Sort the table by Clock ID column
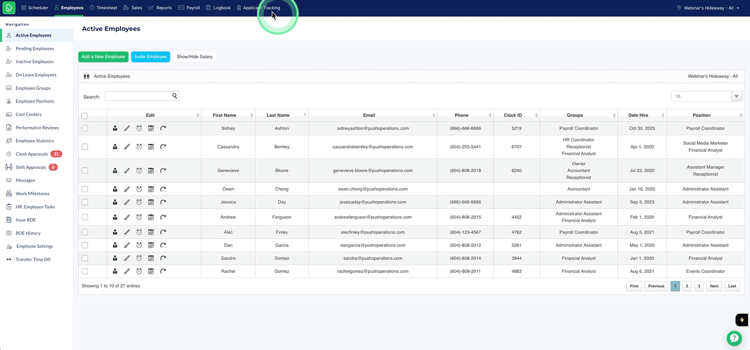Viewport: 750px width, 350px height. [517, 115]
